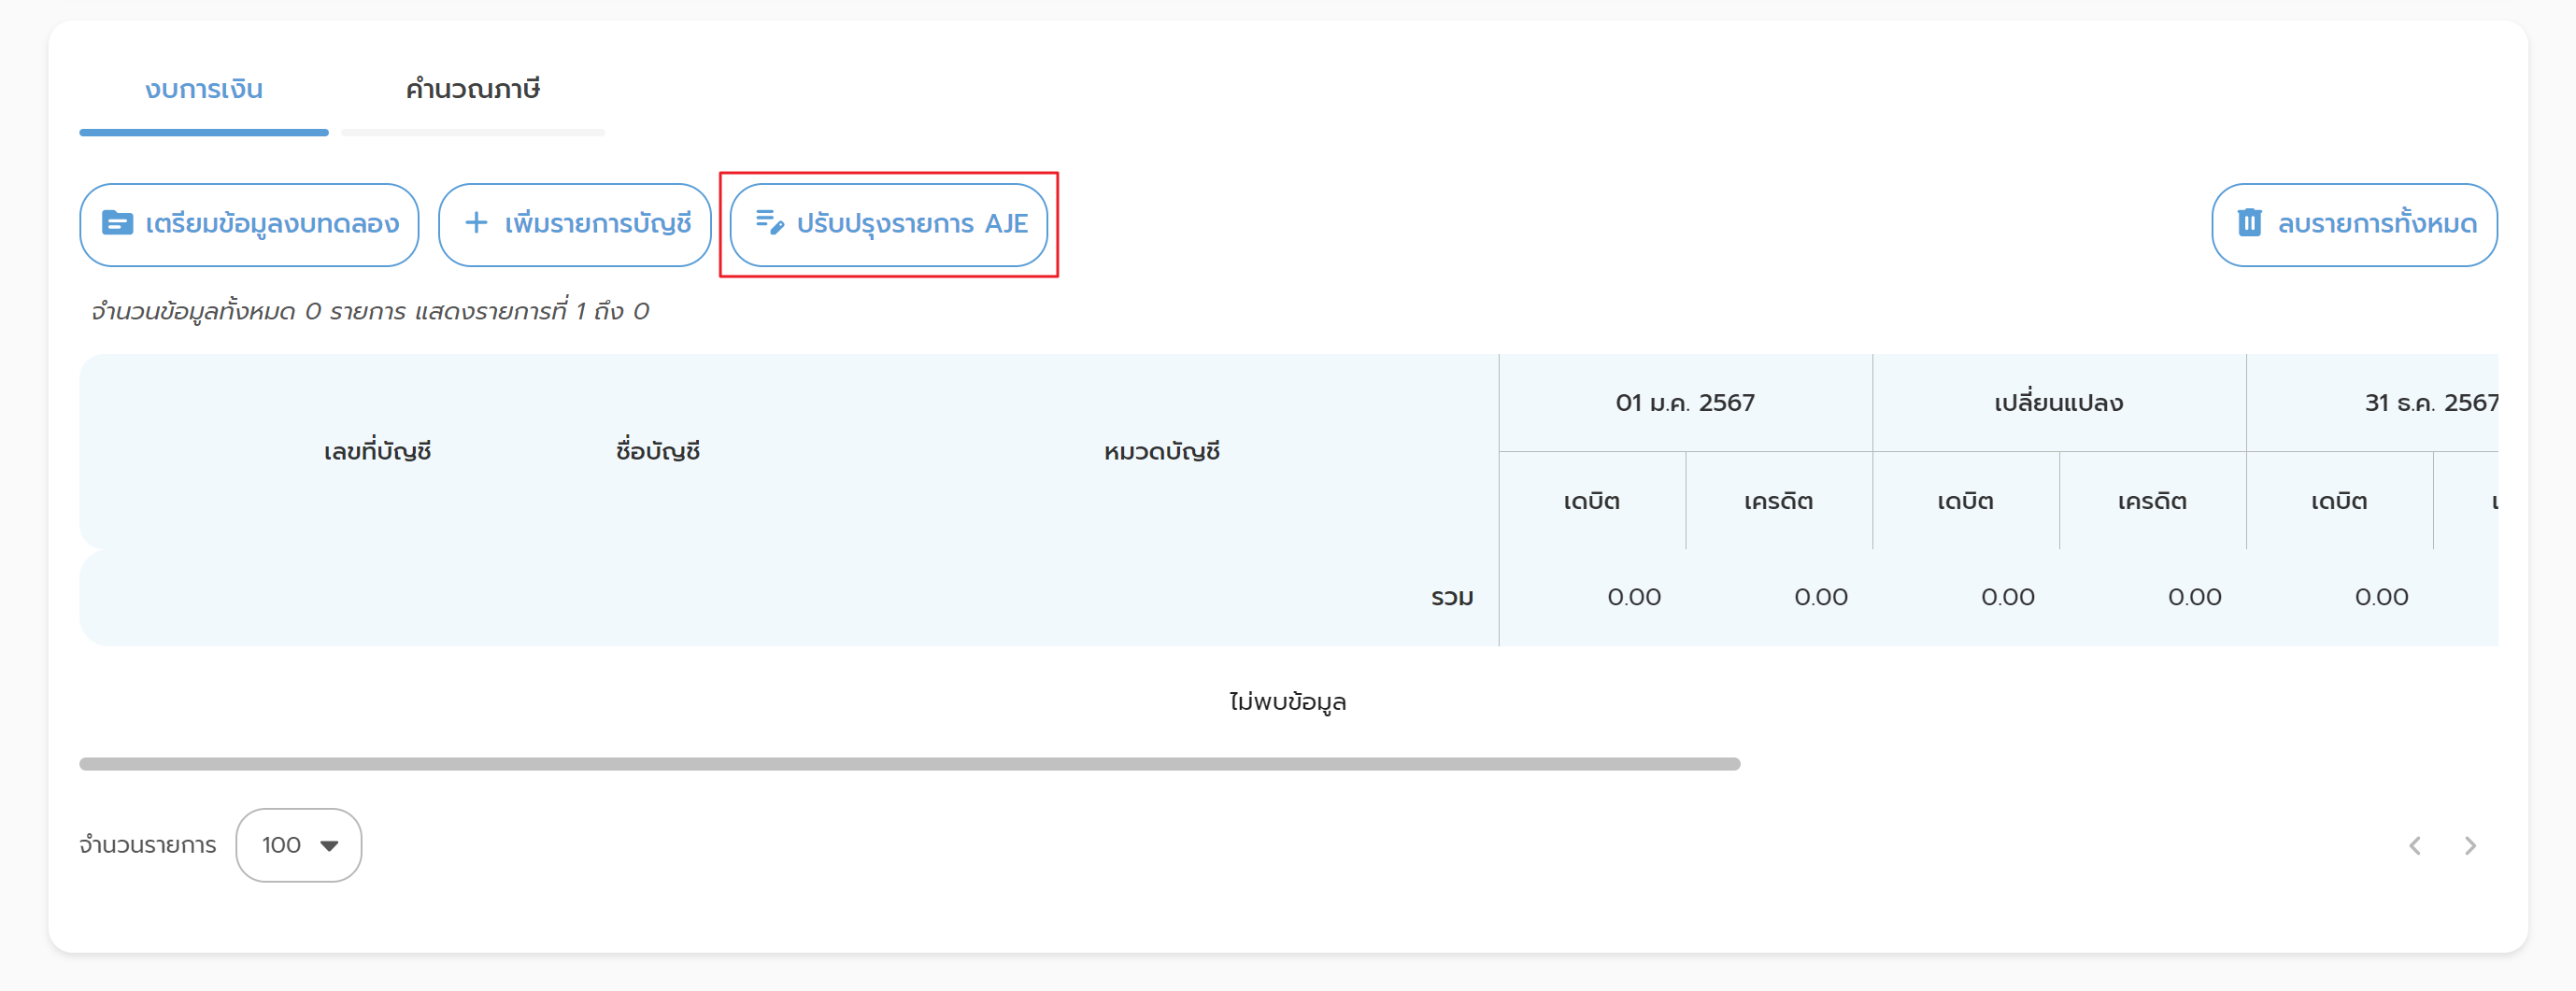
Task: Go to the next page using the right chevron
Action: point(2470,846)
